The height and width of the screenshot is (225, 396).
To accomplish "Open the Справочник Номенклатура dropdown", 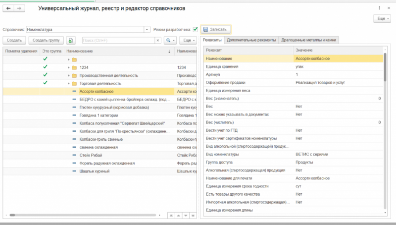I will point(147,30).
